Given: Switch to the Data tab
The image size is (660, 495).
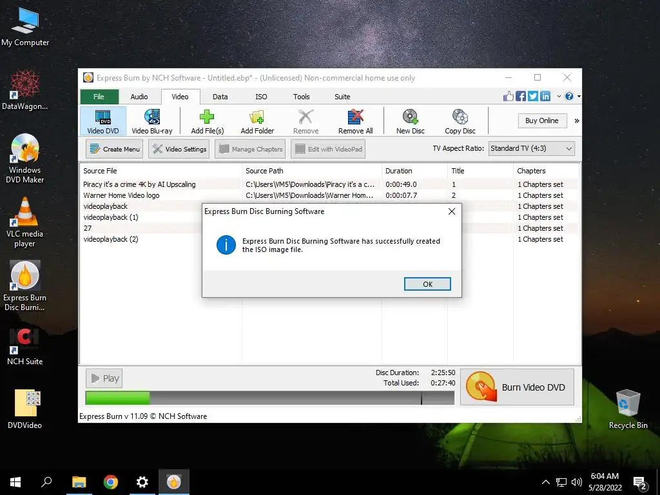Looking at the screenshot, I should click(220, 97).
